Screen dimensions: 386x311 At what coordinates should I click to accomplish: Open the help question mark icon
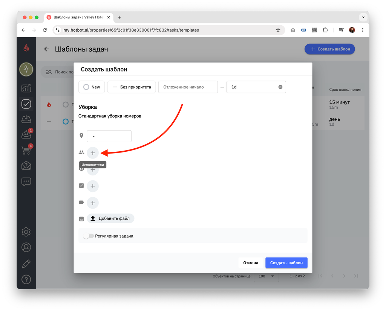[x=26, y=279]
